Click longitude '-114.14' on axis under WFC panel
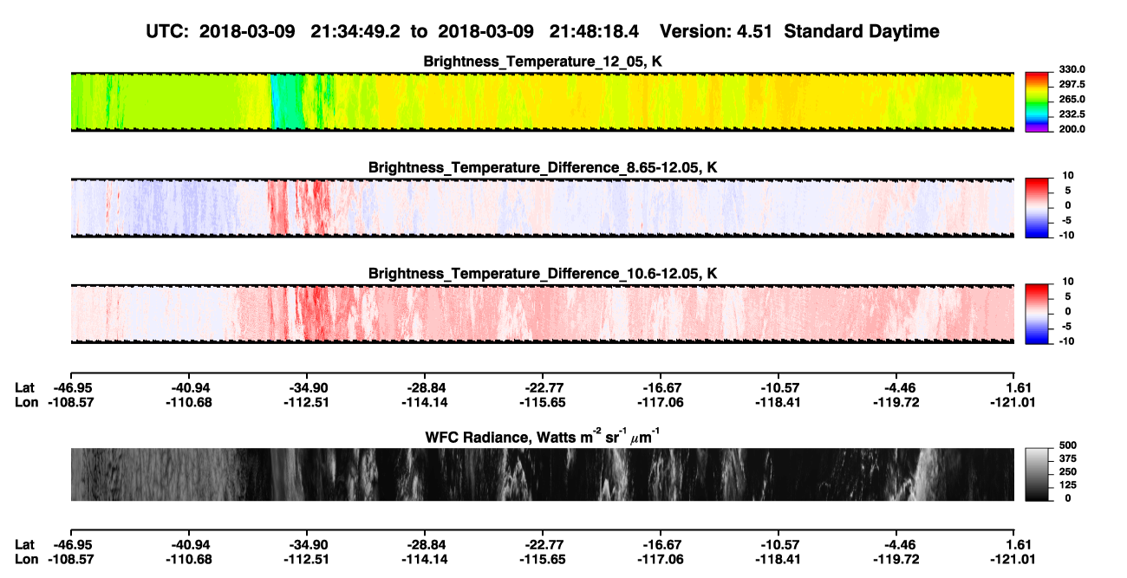Image resolution: width=1127 pixels, height=578 pixels. tap(424, 559)
